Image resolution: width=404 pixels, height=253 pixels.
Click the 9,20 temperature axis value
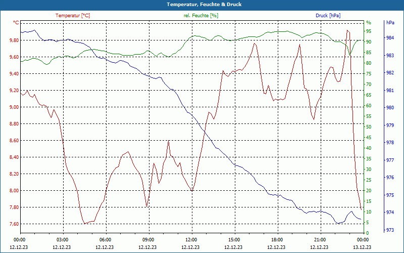pos(14,91)
